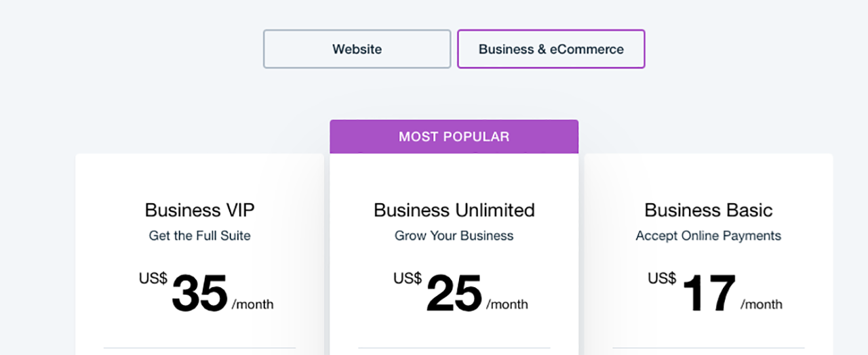
Task: Click the US$ label on Business VIP
Action: click(x=153, y=278)
